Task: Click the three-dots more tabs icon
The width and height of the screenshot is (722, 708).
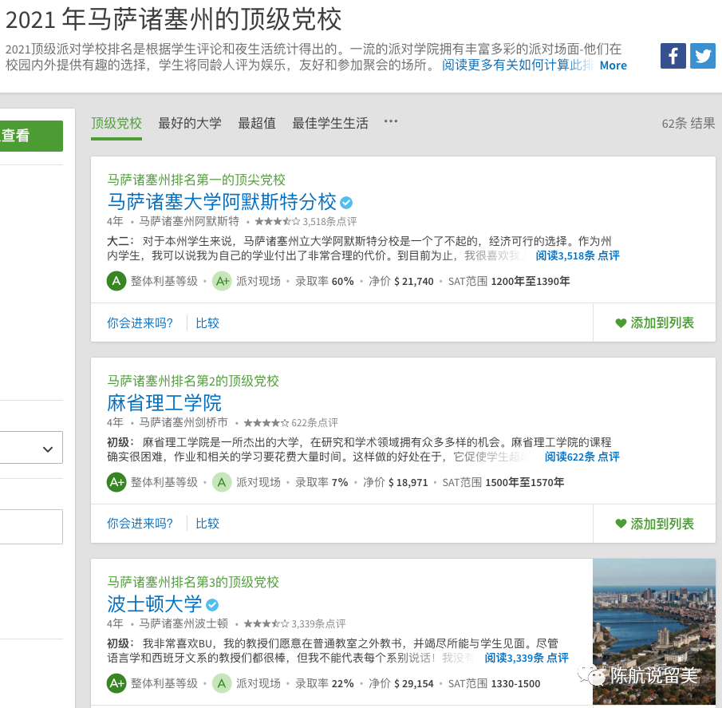Action: tap(390, 121)
